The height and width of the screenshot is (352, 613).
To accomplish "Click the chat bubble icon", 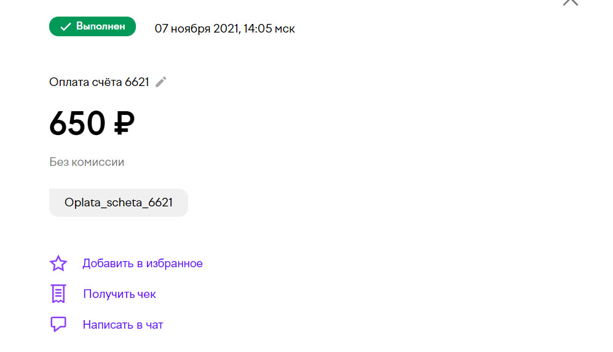I will [x=58, y=324].
